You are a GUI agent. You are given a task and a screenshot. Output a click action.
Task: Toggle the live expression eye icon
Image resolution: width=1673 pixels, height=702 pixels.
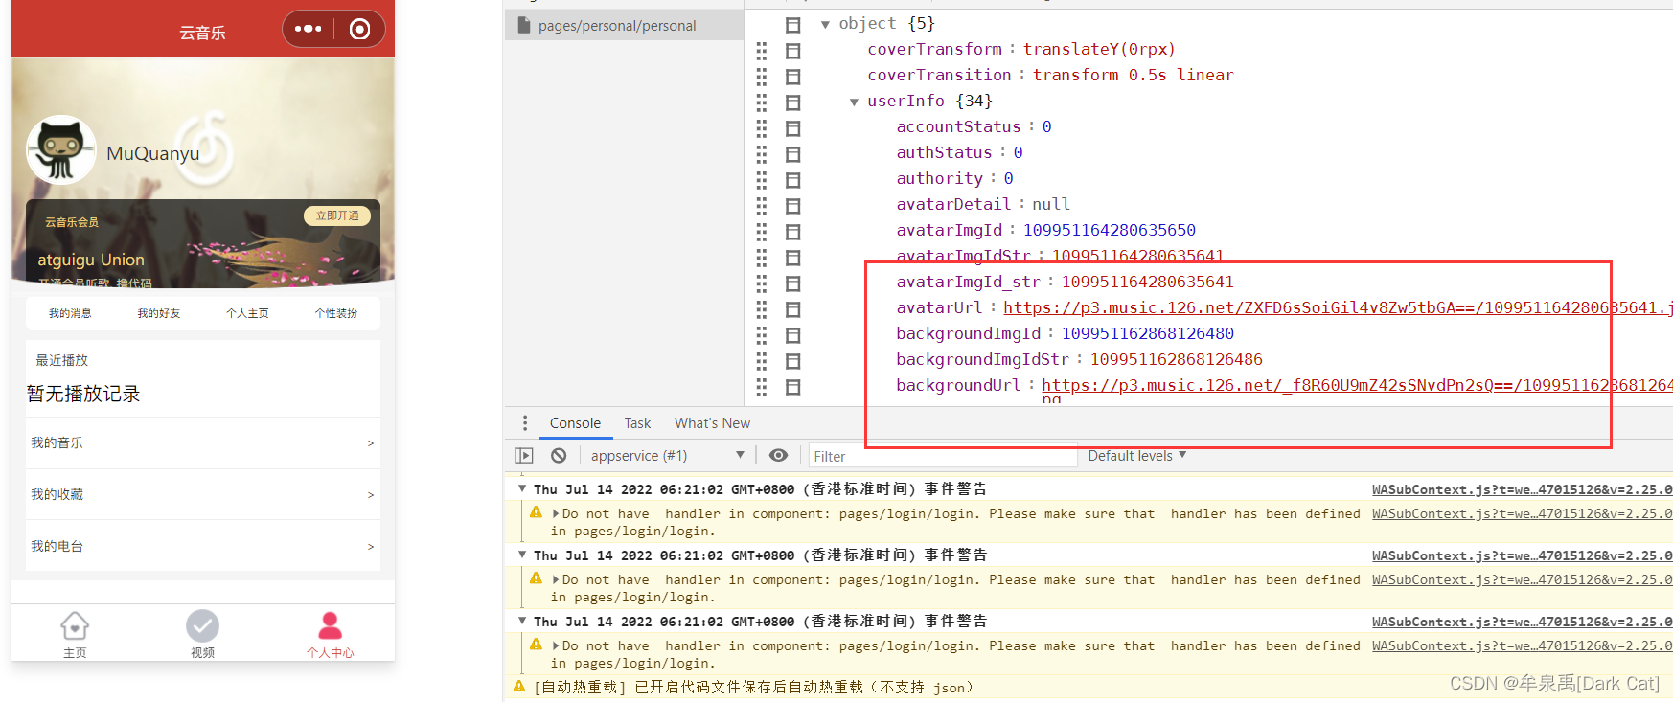tap(779, 456)
